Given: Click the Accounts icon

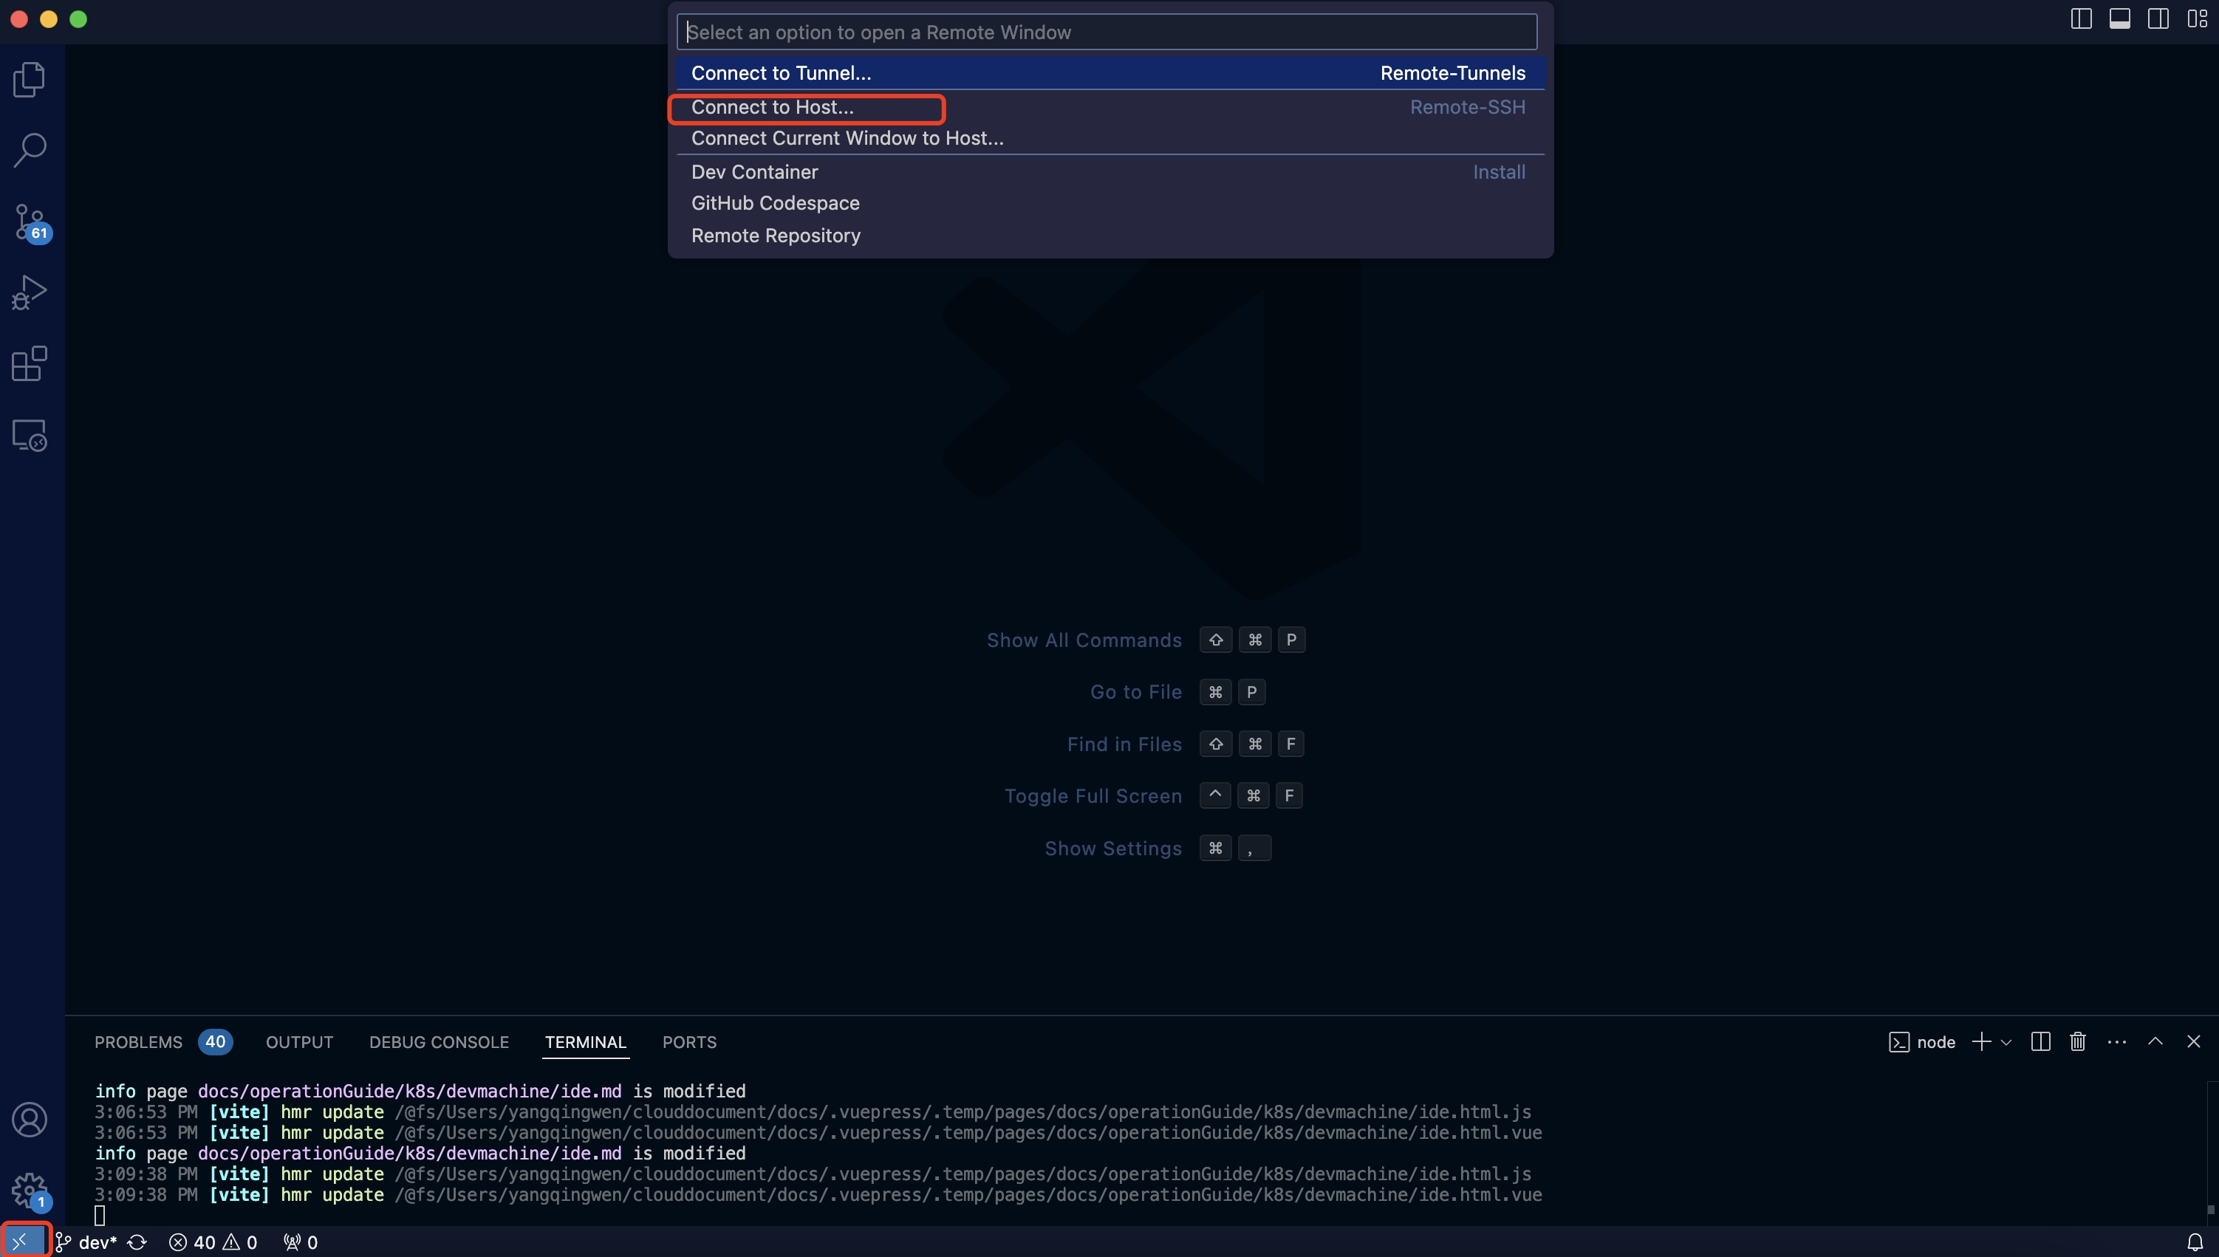Looking at the screenshot, I should point(30,1120).
